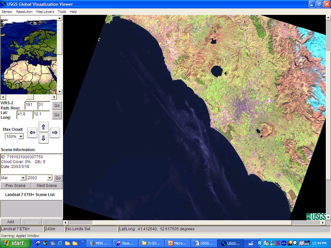The width and height of the screenshot is (331, 248).
Task: Click the Cloud Cover: 0% text
Action: [x=16, y=162]
